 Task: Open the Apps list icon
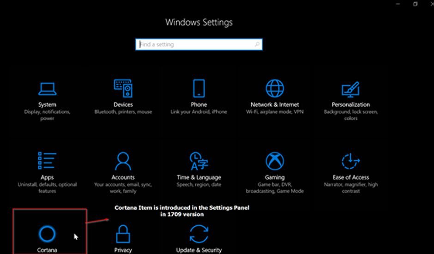[47, 161]
